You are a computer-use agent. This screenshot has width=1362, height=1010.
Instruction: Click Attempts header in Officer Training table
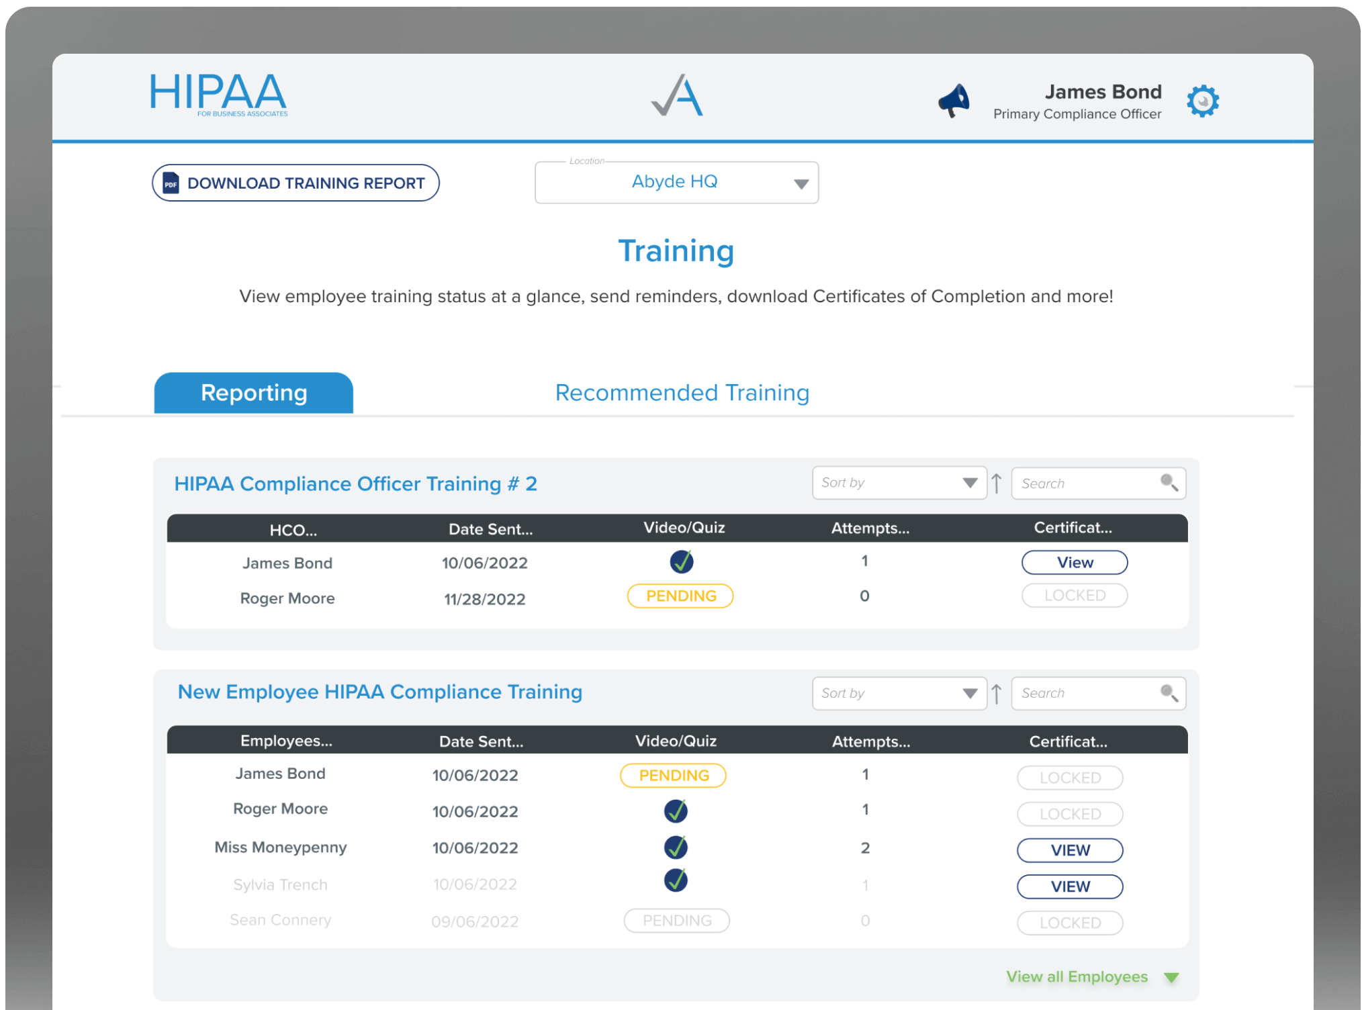point(870,529)
